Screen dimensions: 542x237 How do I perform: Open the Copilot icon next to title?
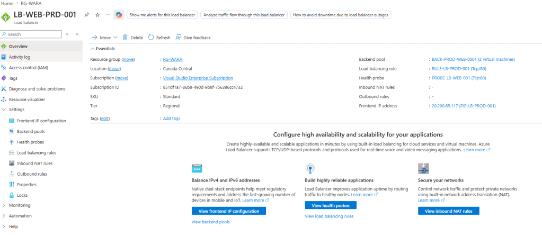[x=119, y=15]
